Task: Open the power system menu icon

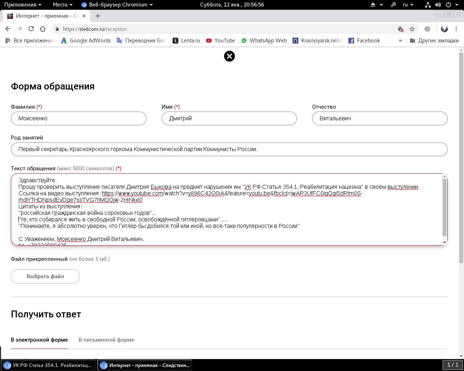Action: coord(448,5)
